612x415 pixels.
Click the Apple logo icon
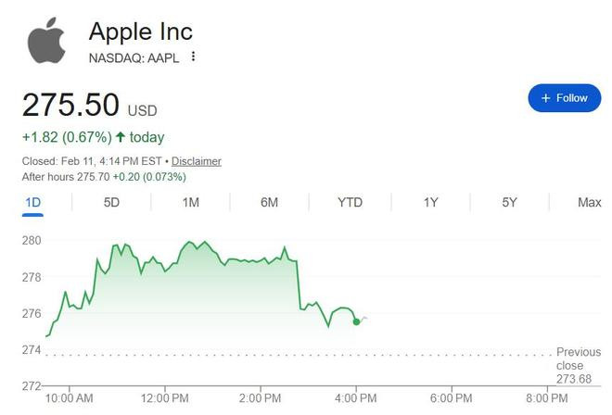click(x=46, y=42)
